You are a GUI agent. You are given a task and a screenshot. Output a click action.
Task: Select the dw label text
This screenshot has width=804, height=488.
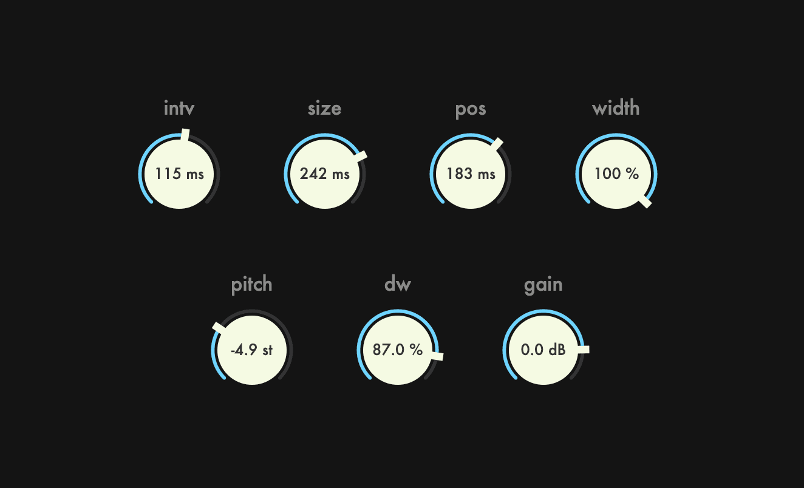pyautogui.click(x=398, y=284)
